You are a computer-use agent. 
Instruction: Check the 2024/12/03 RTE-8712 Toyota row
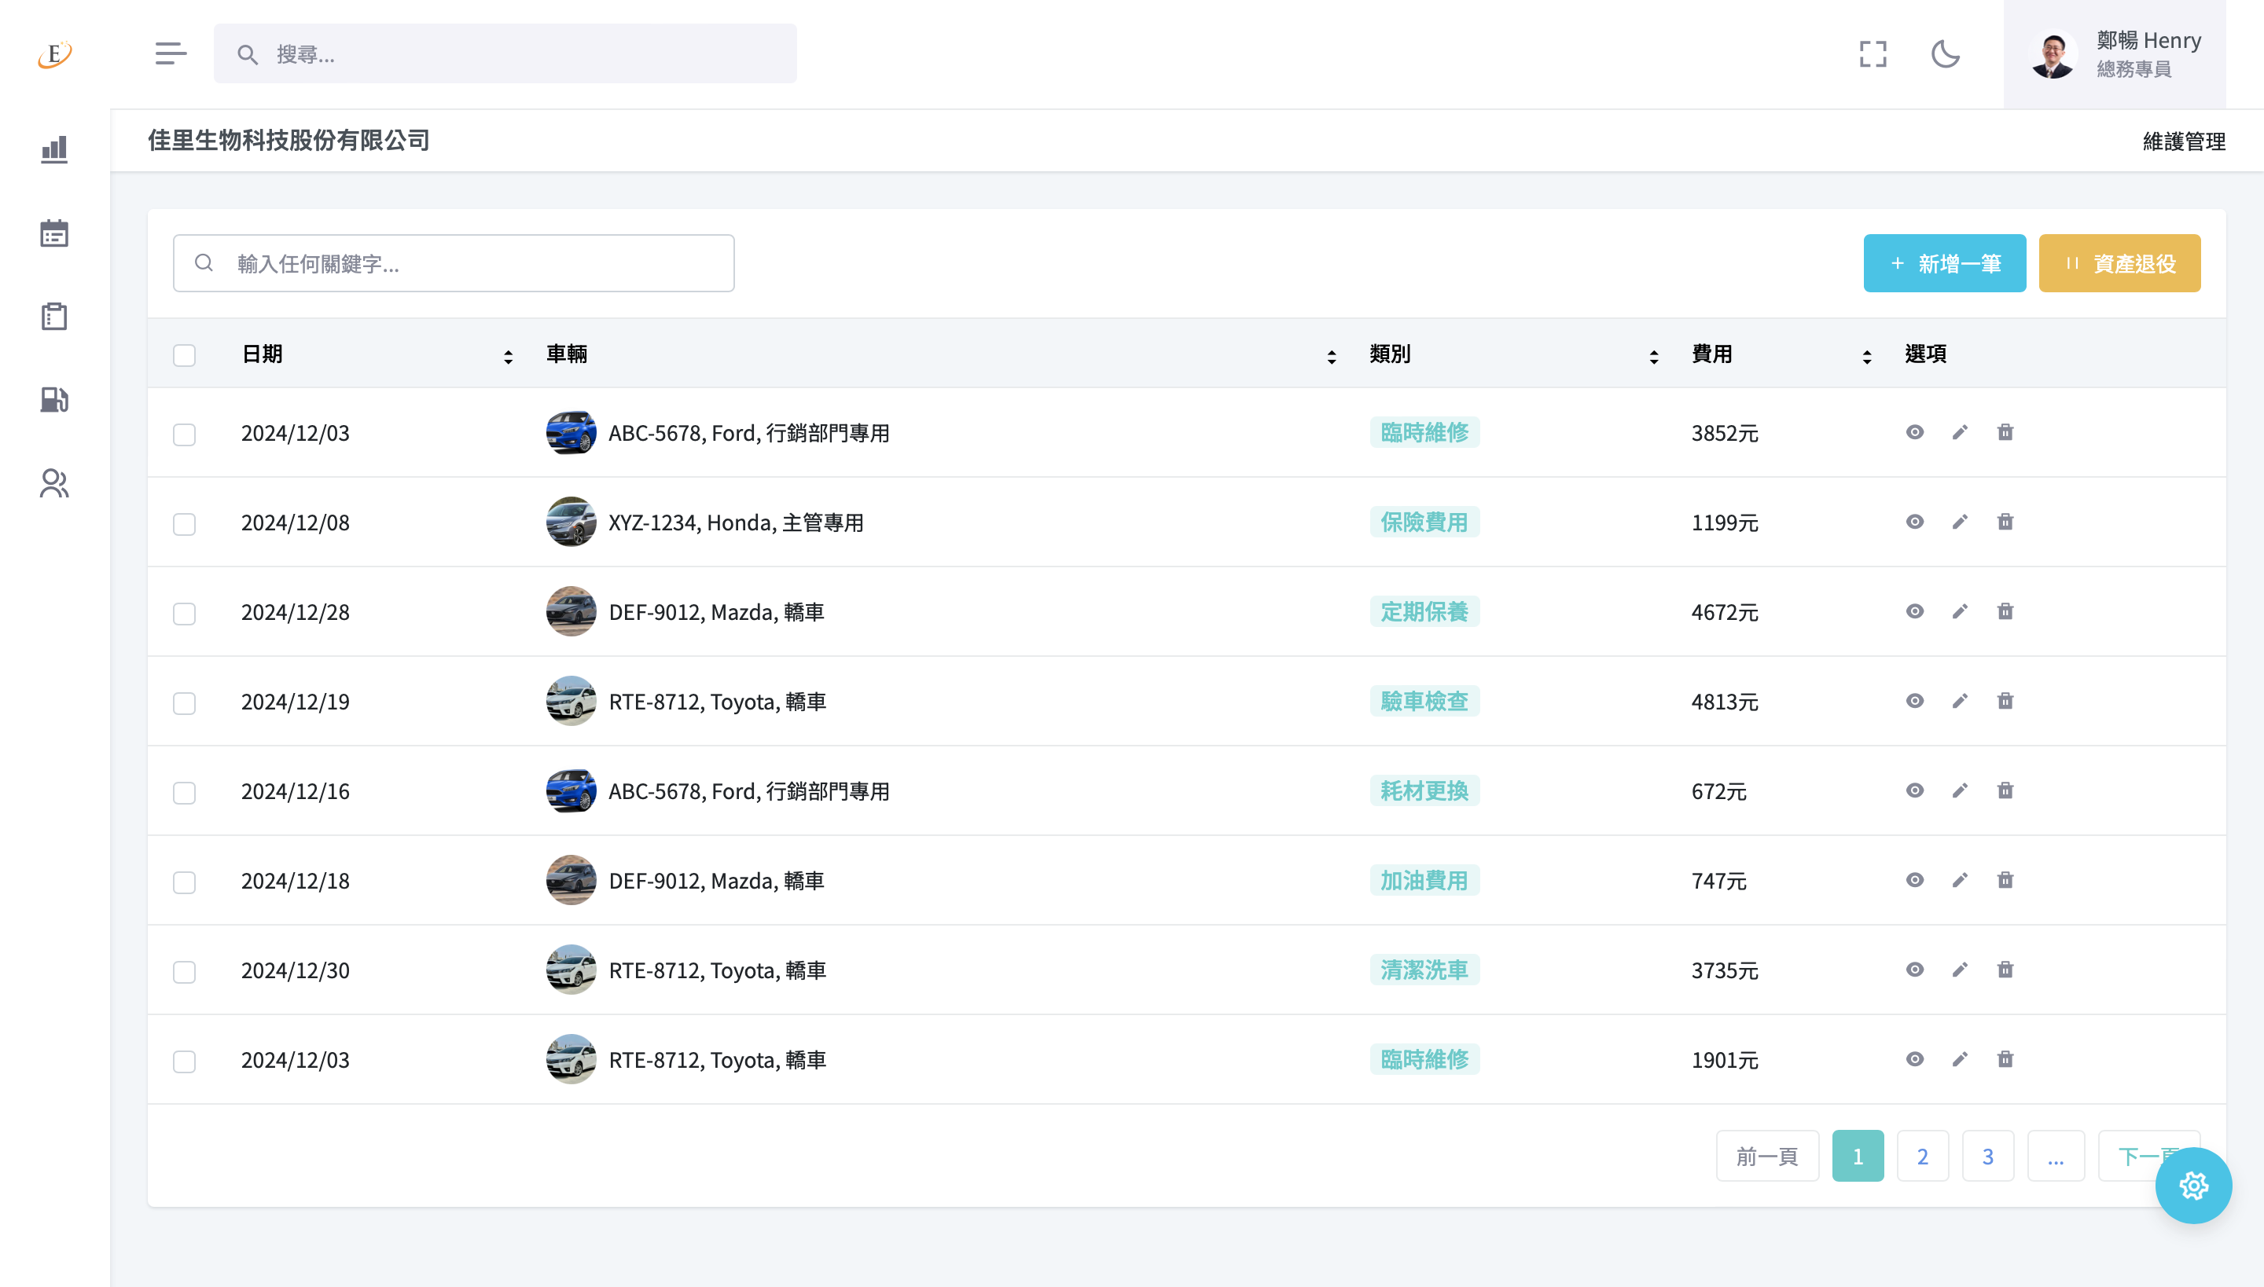coord(184,1061)
